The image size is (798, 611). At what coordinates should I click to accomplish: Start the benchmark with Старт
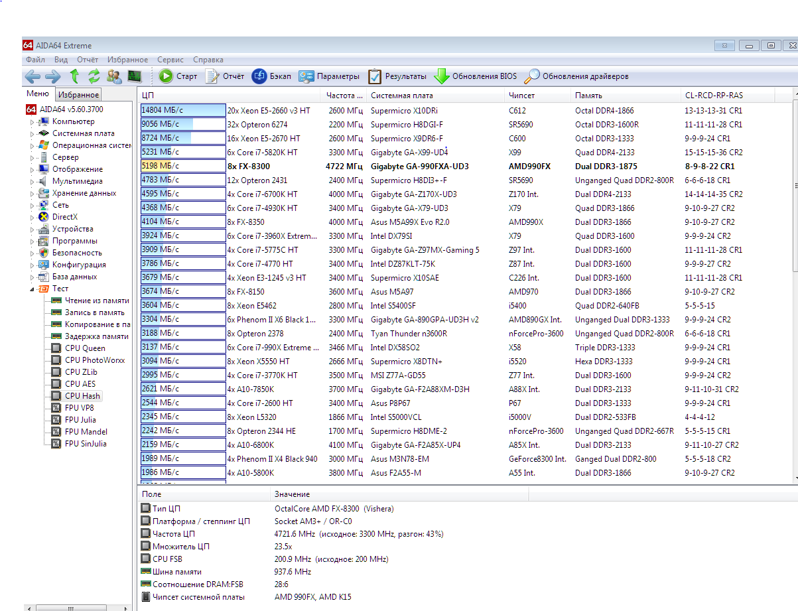click(x=178, y=76)
